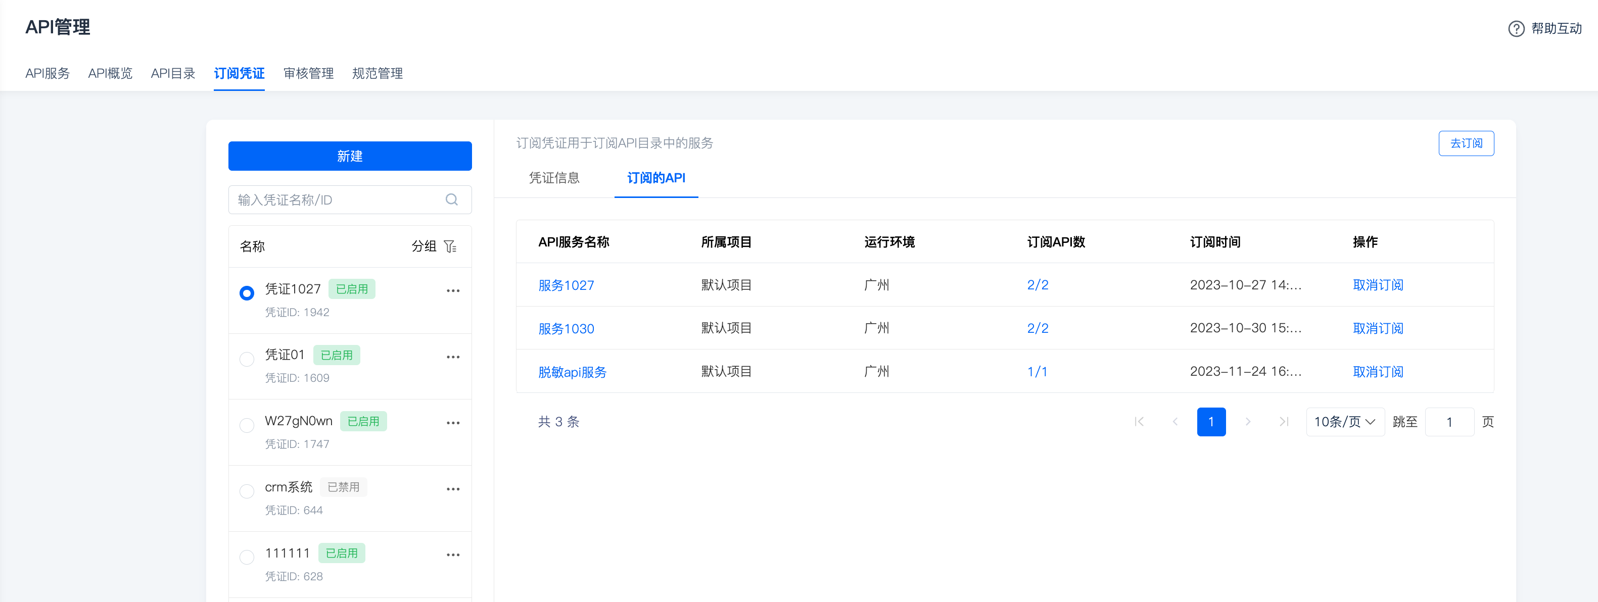Select the crm系统 radio button
1598x602 pixels.
coord(247,491)
